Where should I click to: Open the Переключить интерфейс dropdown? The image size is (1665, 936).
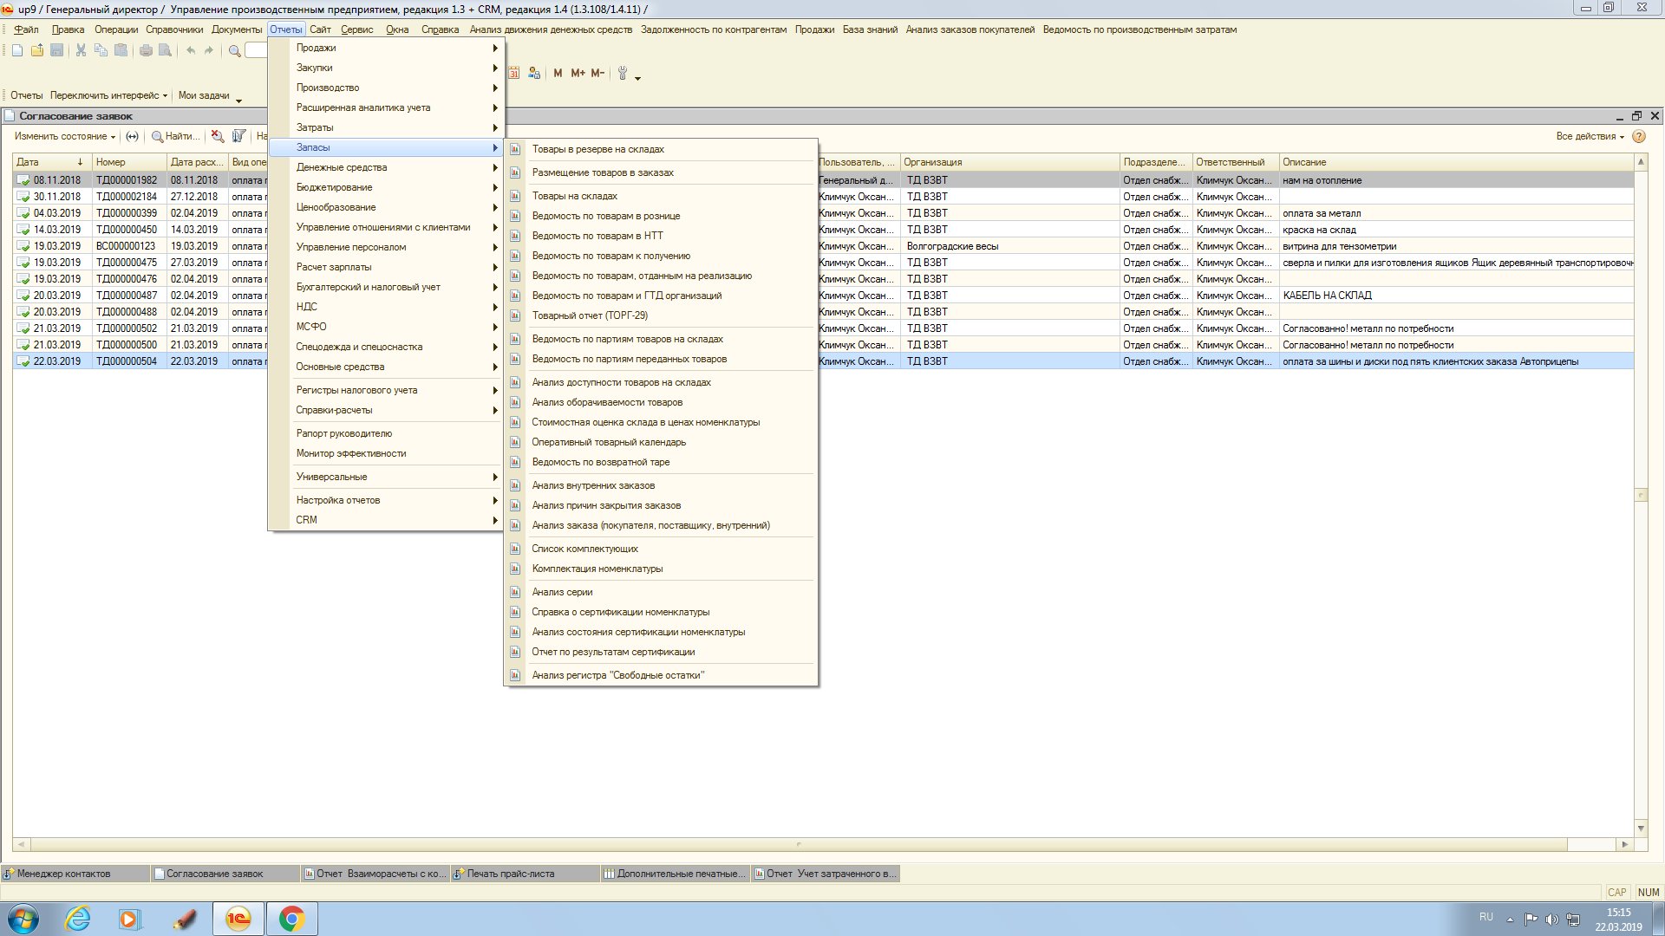108,95
